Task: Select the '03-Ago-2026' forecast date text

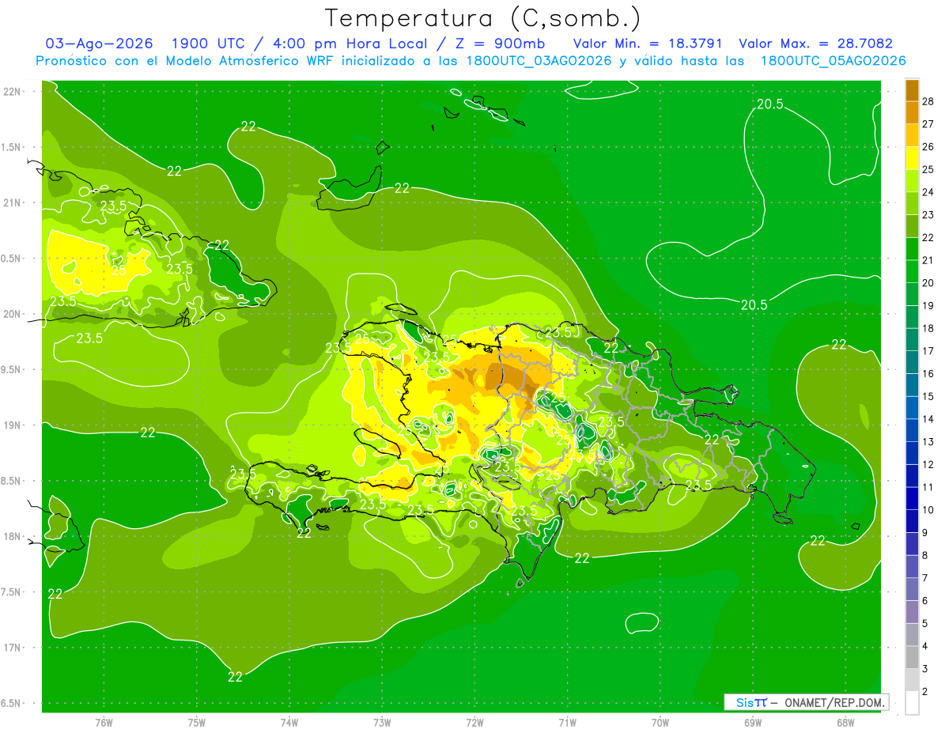Action: coord(100,43)
